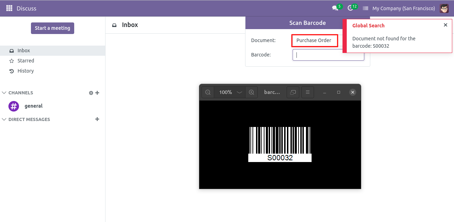Image resolution: width=454 pixels, height=222 pixels.
Task: Select Starred in the sidebar
Action: (53, 61)
